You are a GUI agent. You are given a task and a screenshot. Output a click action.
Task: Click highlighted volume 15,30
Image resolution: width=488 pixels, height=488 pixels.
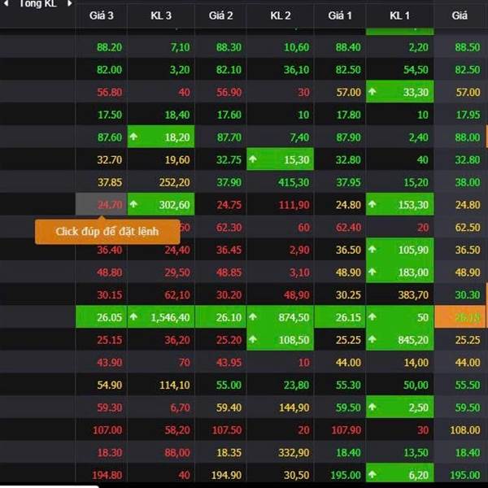[280, 159]
